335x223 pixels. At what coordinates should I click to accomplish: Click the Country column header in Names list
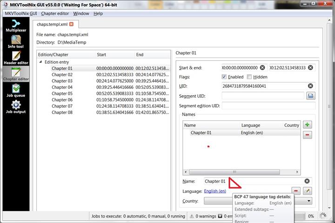(x=292, y=125)
